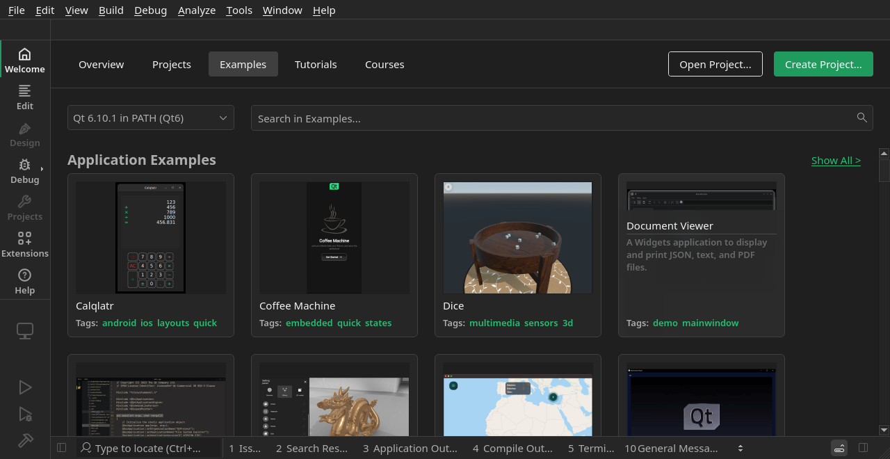Screen dimensions: 890x459
Task: Click the states tag on Coffee Machine
Action: coord(378,323)
